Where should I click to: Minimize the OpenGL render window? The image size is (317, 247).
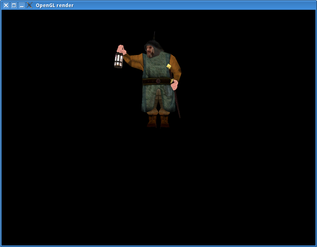tap(22, 5)
